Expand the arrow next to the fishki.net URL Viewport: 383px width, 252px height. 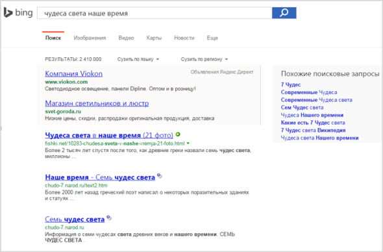click(x=188, y=144)
